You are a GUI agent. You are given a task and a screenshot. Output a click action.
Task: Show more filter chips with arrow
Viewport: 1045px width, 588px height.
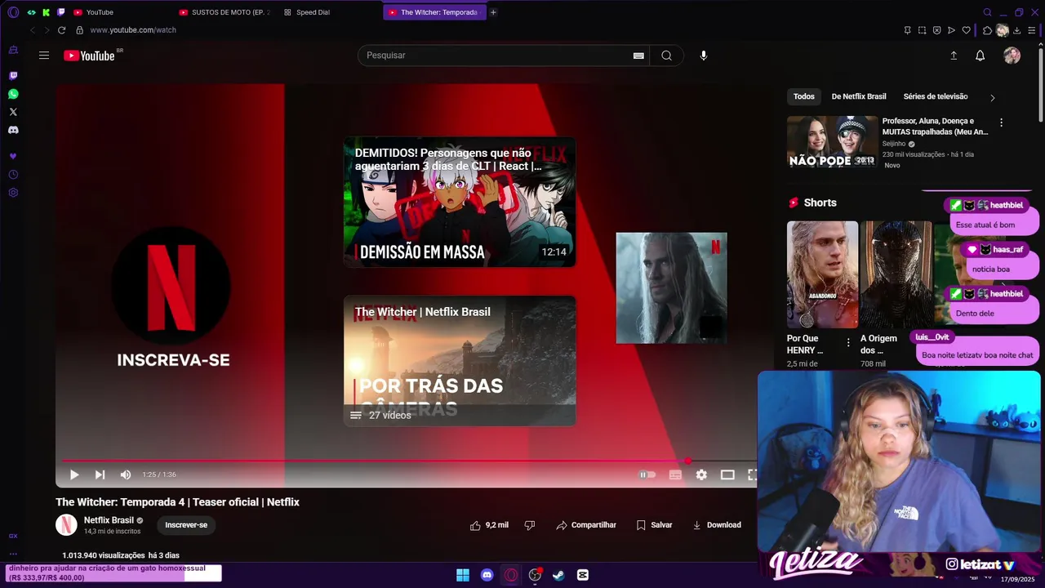coord(993,97)
